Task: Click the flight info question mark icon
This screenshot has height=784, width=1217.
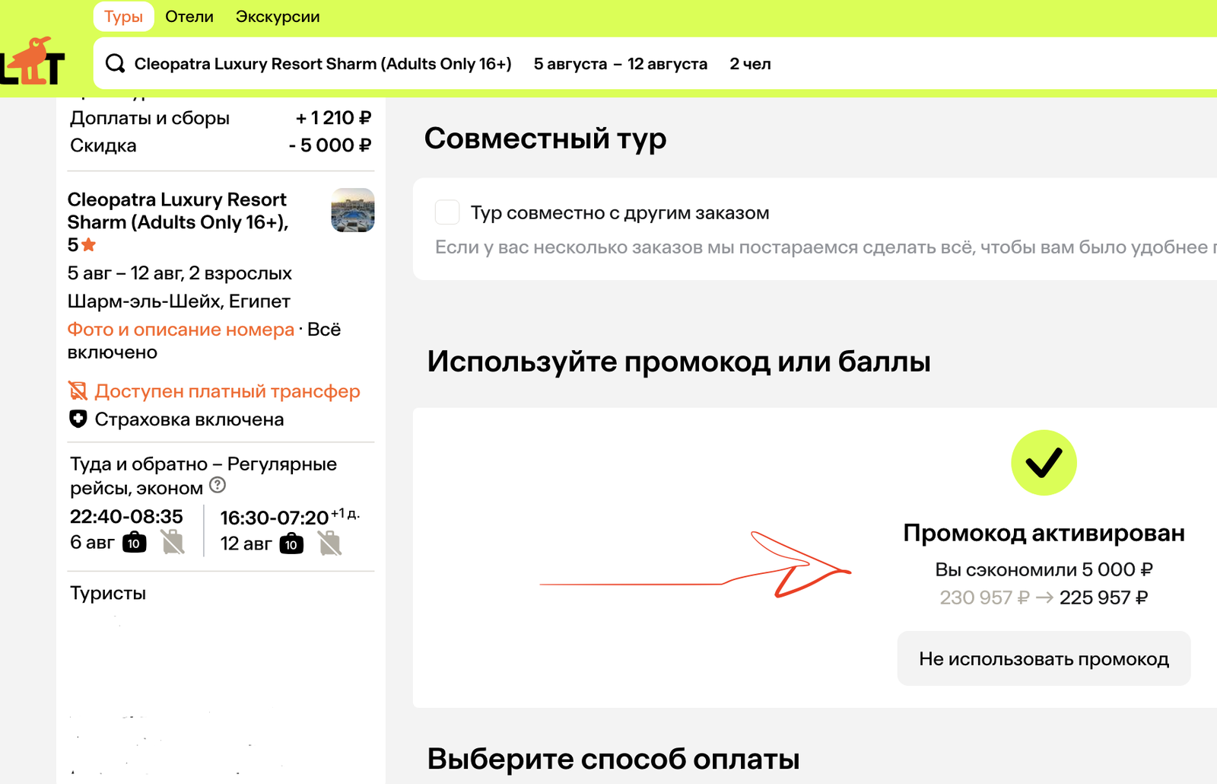Action: point(218,485)
